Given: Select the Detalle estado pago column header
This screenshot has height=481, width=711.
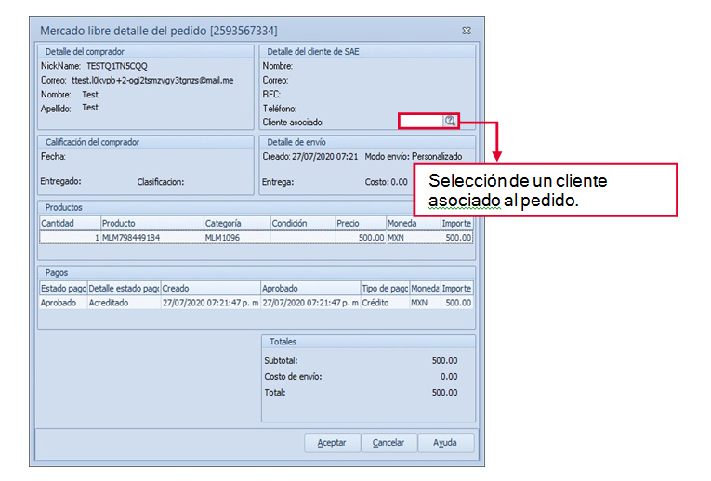Looking at the screenshot, I should (x=124, y=289).
